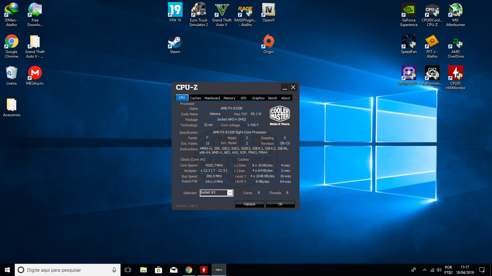Launch Euro Truck Simulator 2 icon
Image resolution: width=492 pixels, height=276 pixels.
click(x=199, y=14)
